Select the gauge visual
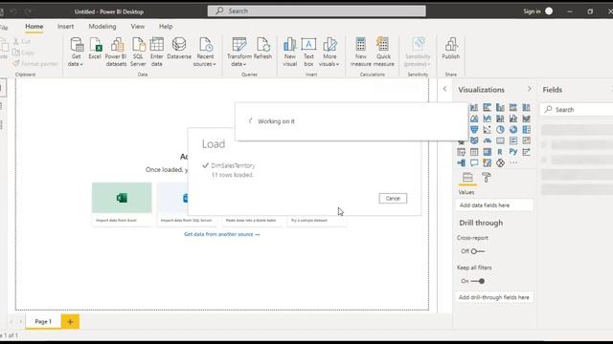The image size is (613, 344). (488, 140)
